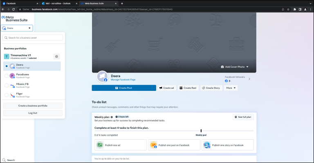Click the Create Story button
The width and height of the screenshot is (314, 163).
[x=211, y=88]
